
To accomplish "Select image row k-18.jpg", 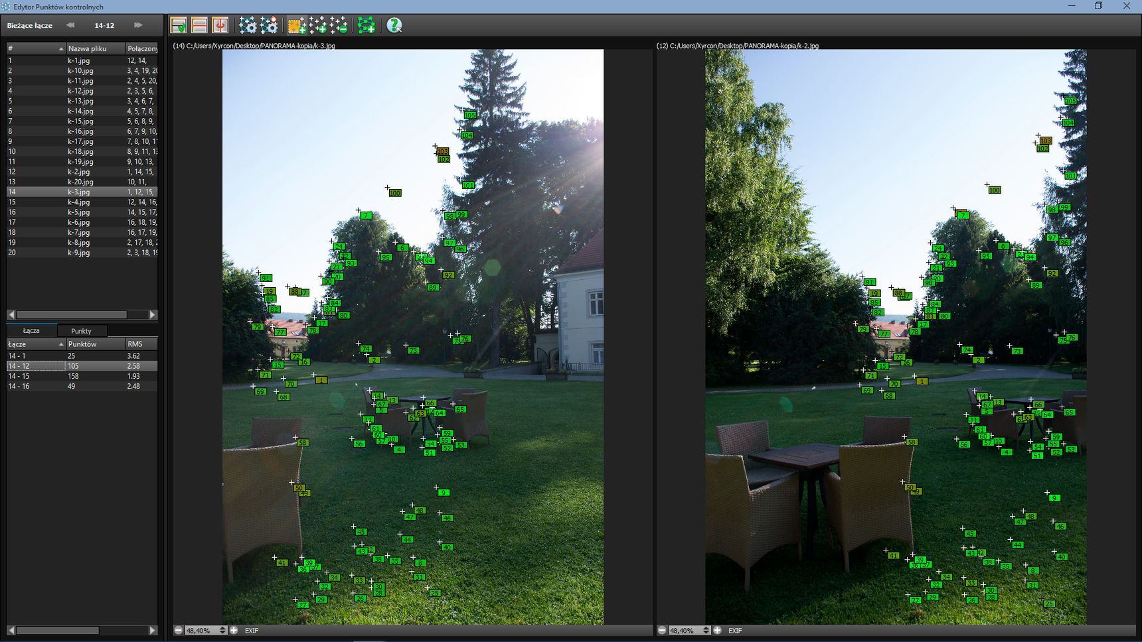I will 82,151.
